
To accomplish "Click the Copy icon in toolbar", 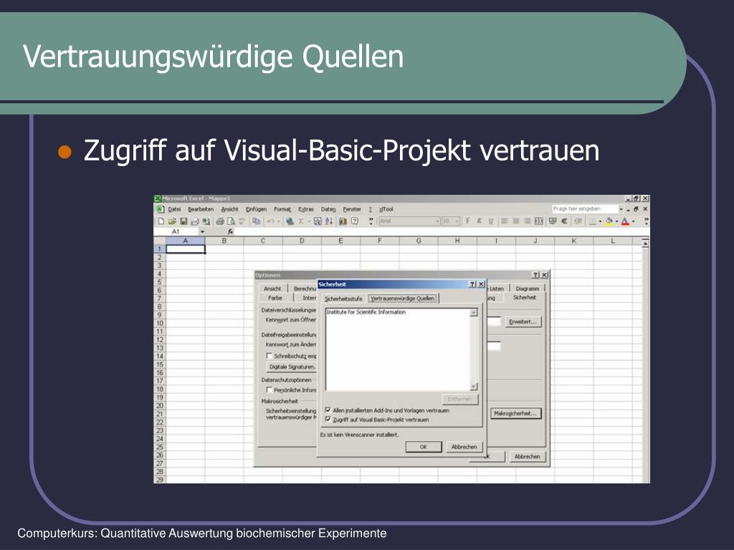I will (x=256, y=221).
